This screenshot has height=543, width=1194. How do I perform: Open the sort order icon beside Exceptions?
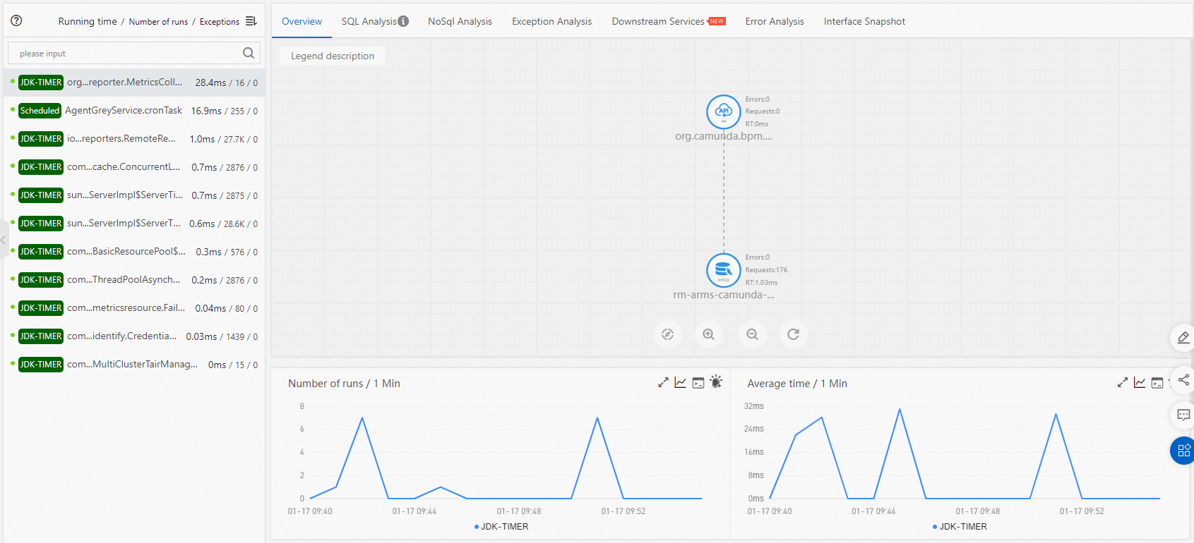(x=251, y=21)
